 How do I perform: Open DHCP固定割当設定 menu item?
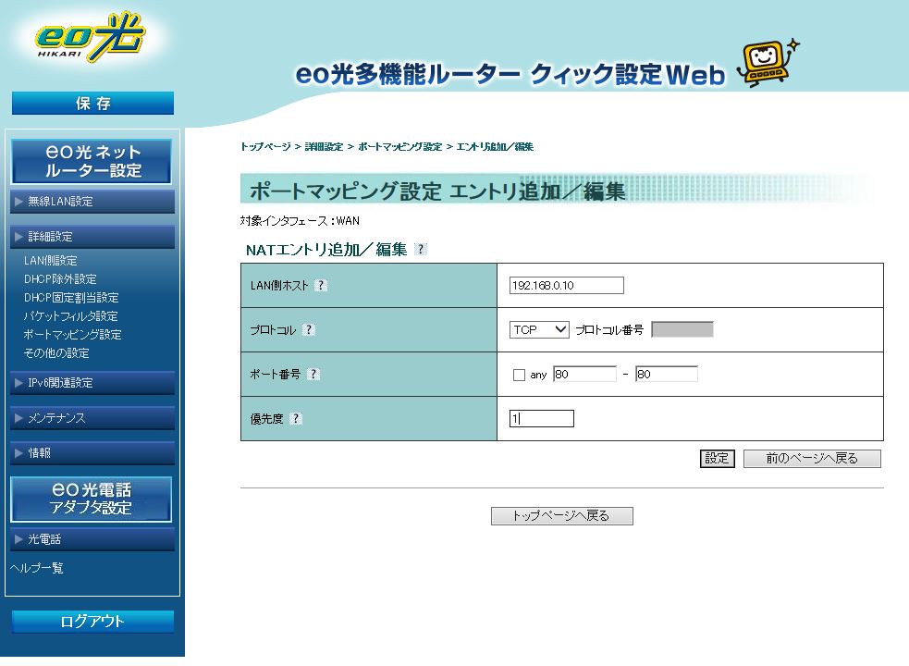[x=71, y=298]
